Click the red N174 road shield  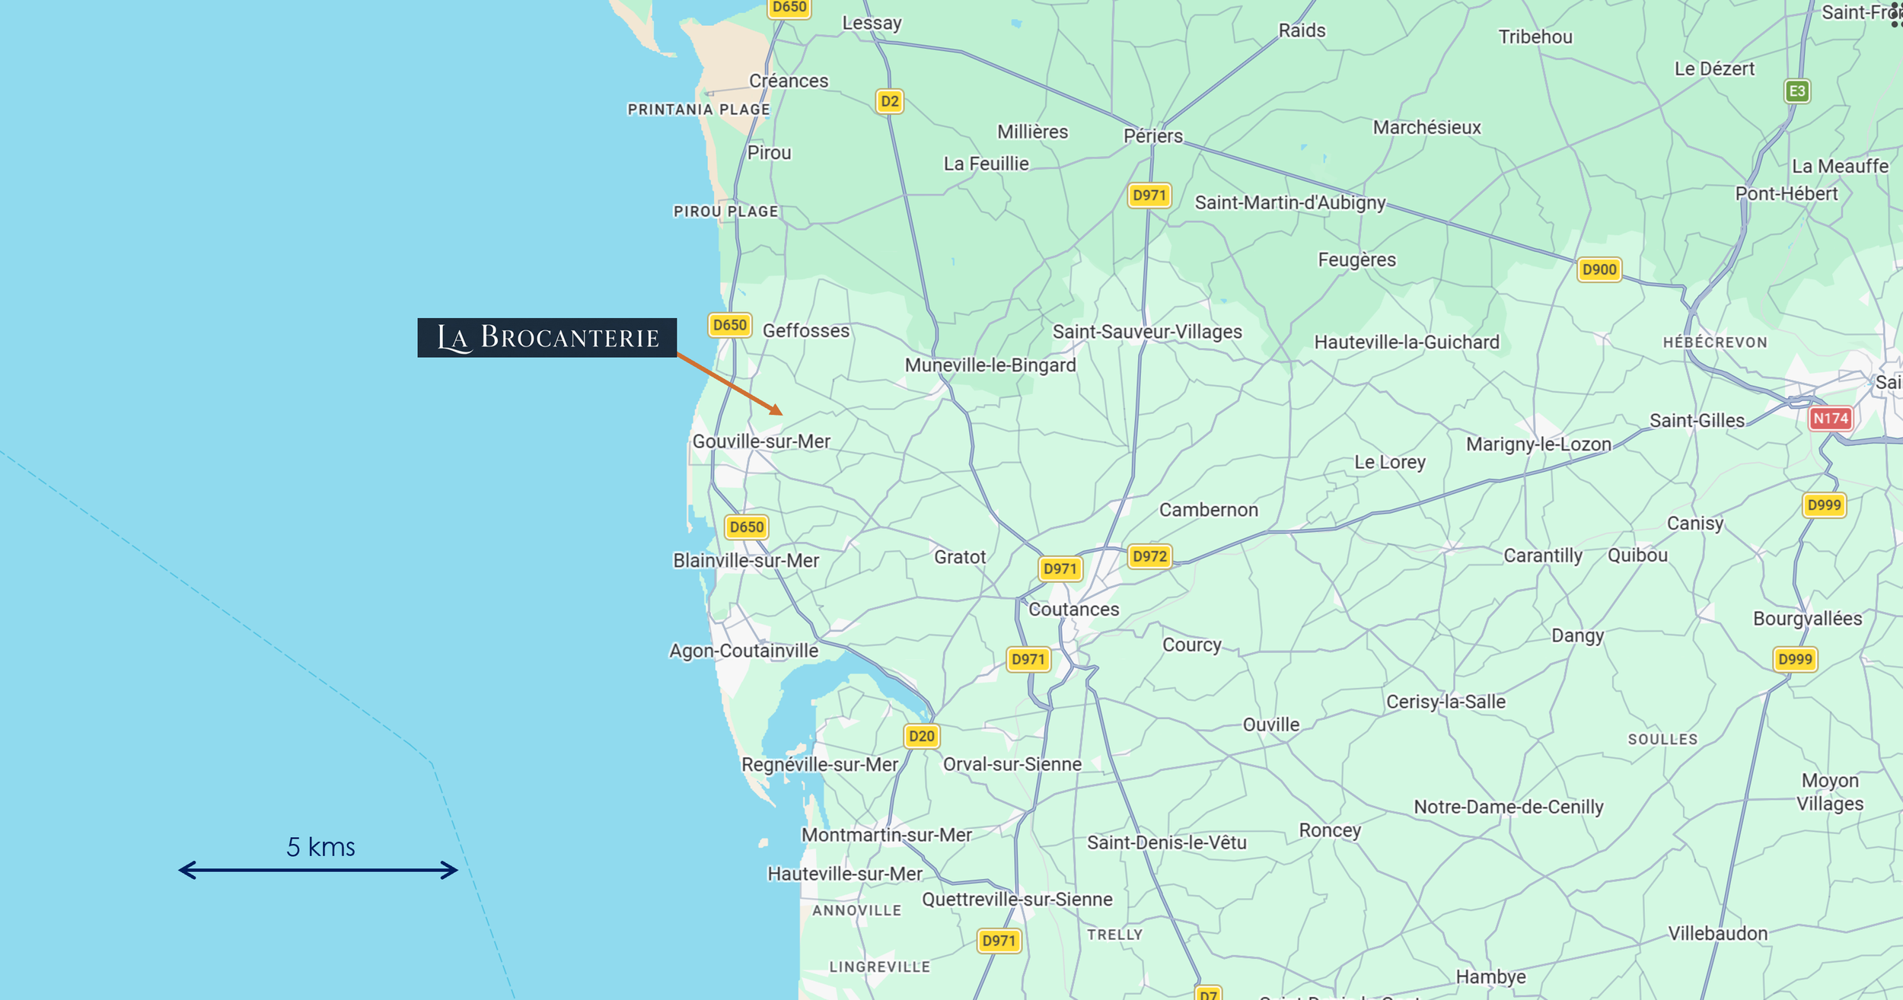[1830, 419]
